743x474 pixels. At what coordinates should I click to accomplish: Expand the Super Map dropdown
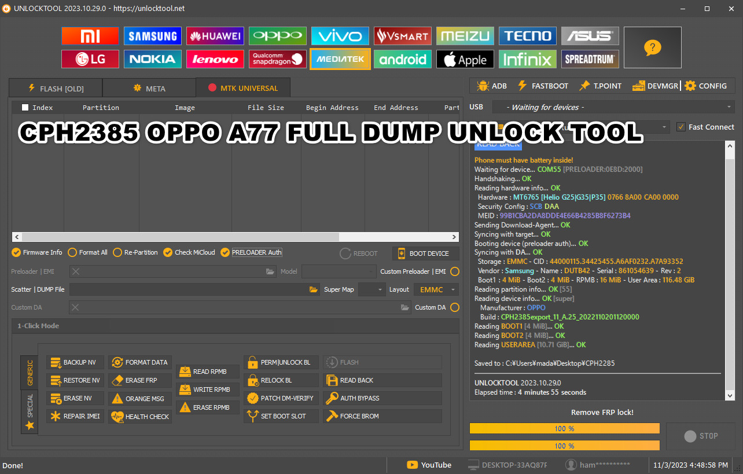click(371, 289)
